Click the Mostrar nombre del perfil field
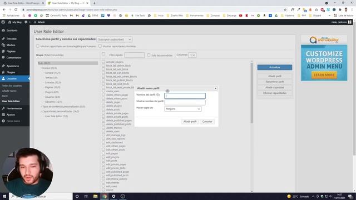Screen dimensions: 356x200 click(x=185, y=102)
